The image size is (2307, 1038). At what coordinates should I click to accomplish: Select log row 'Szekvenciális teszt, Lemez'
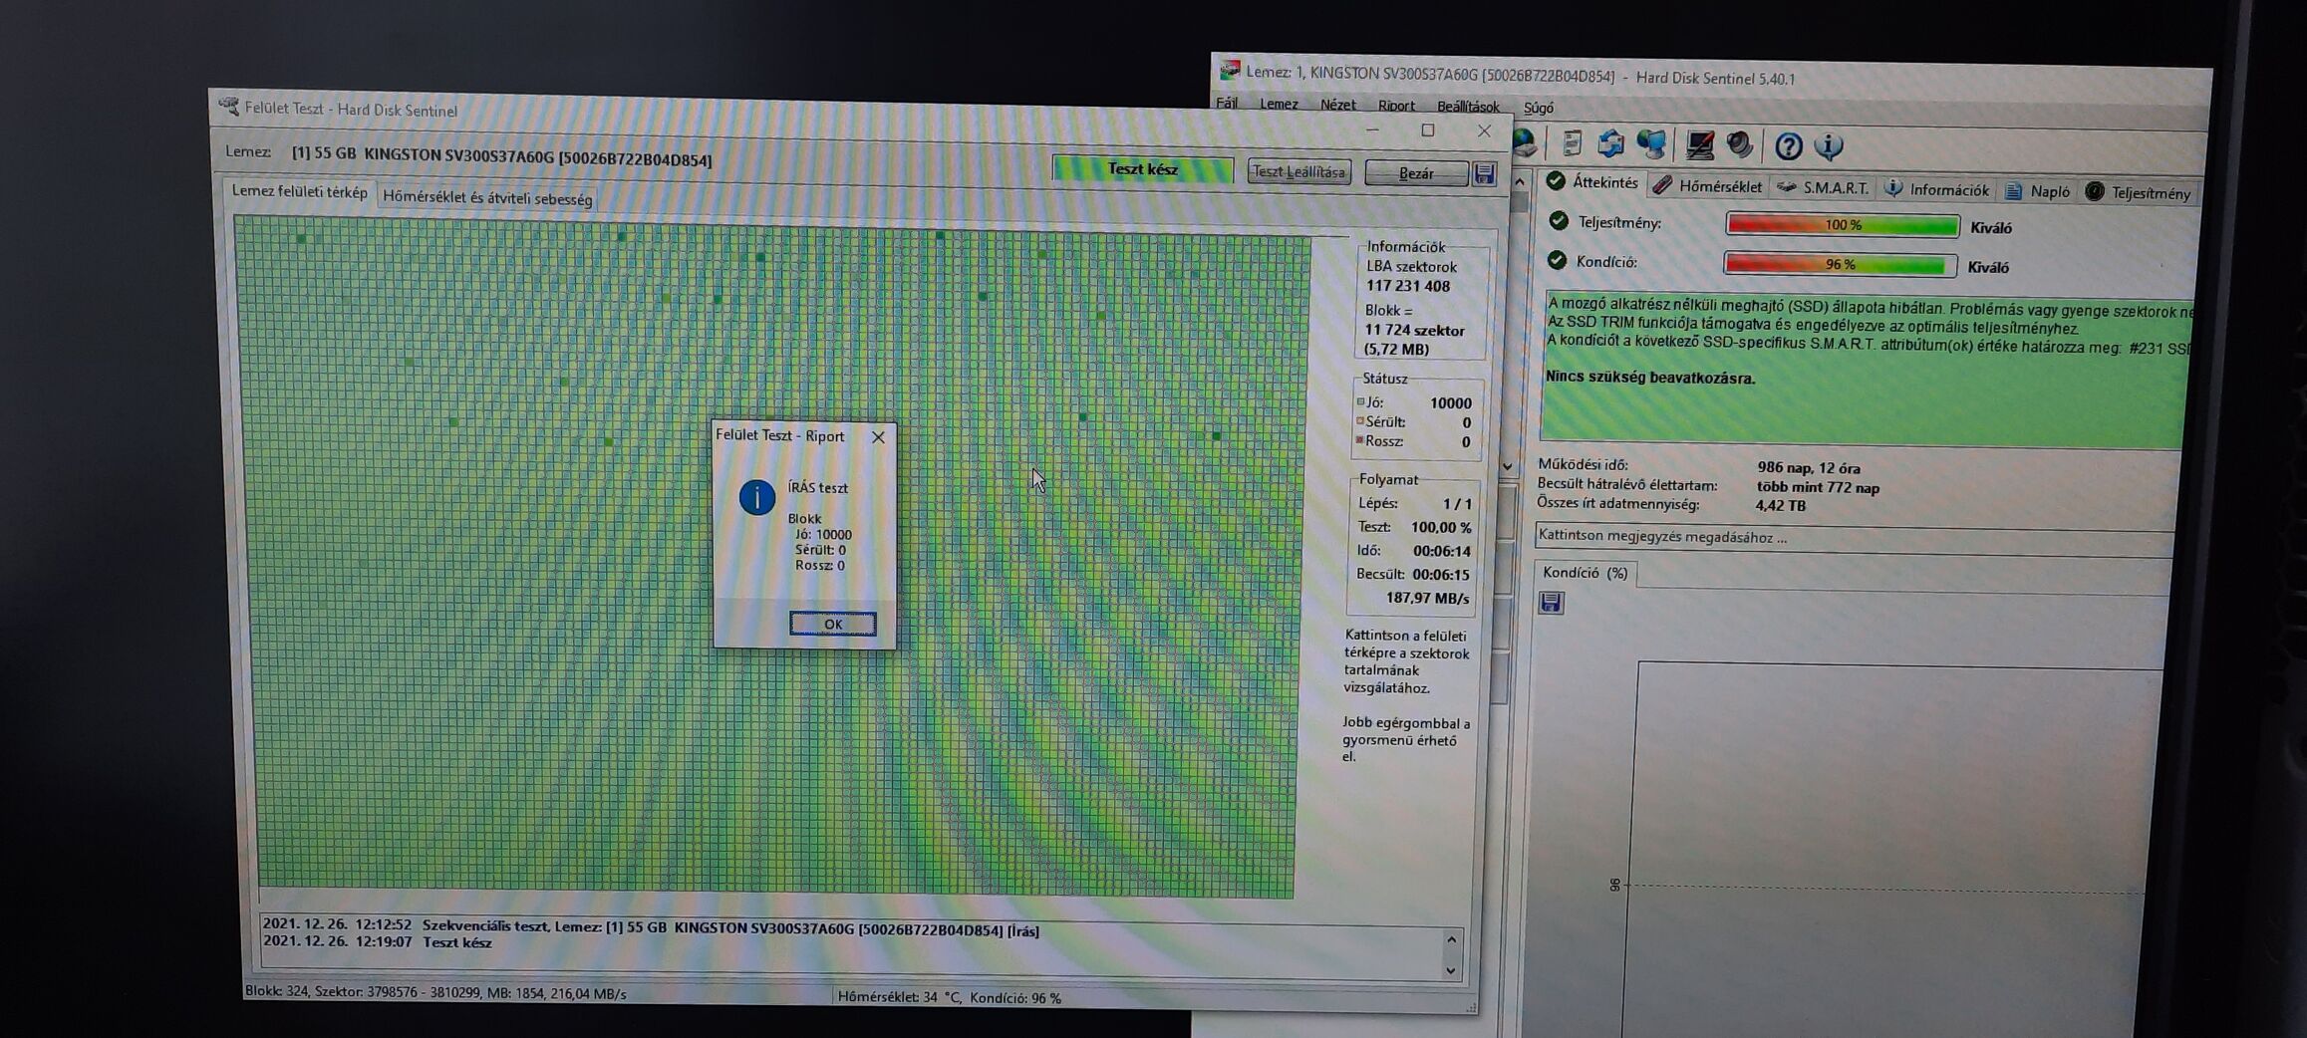(650, 927)
